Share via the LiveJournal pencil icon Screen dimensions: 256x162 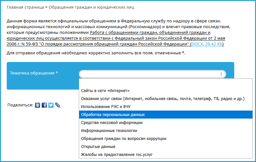(x=58, y=105)
